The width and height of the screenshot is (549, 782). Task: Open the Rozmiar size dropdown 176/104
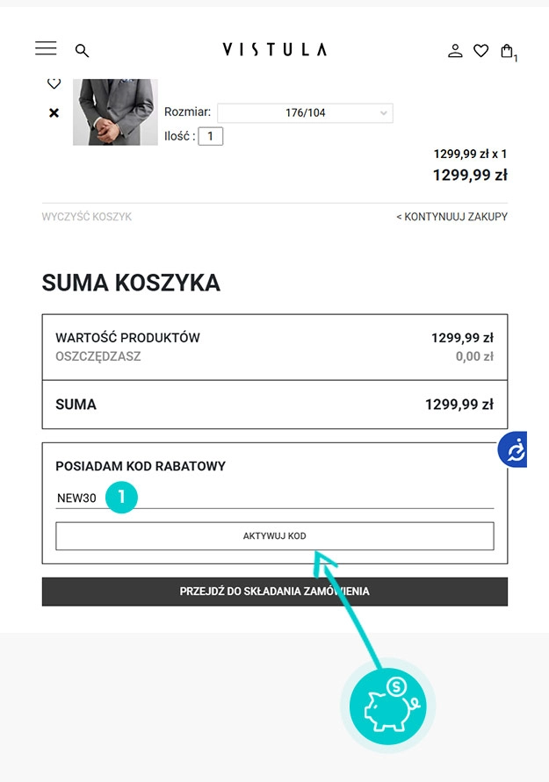[x=305, y=112]
